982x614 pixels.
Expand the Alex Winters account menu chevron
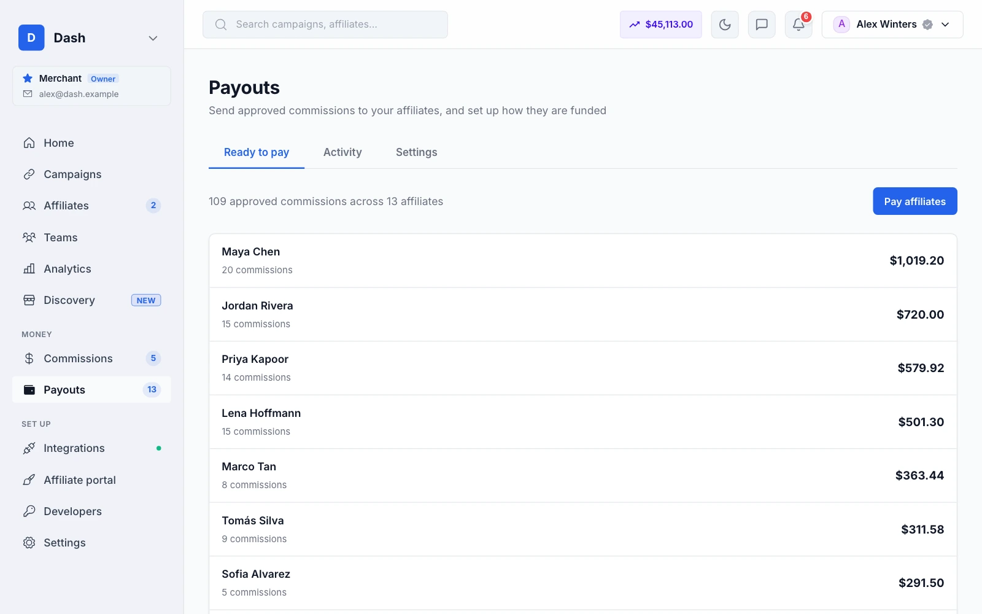[945, 25]
